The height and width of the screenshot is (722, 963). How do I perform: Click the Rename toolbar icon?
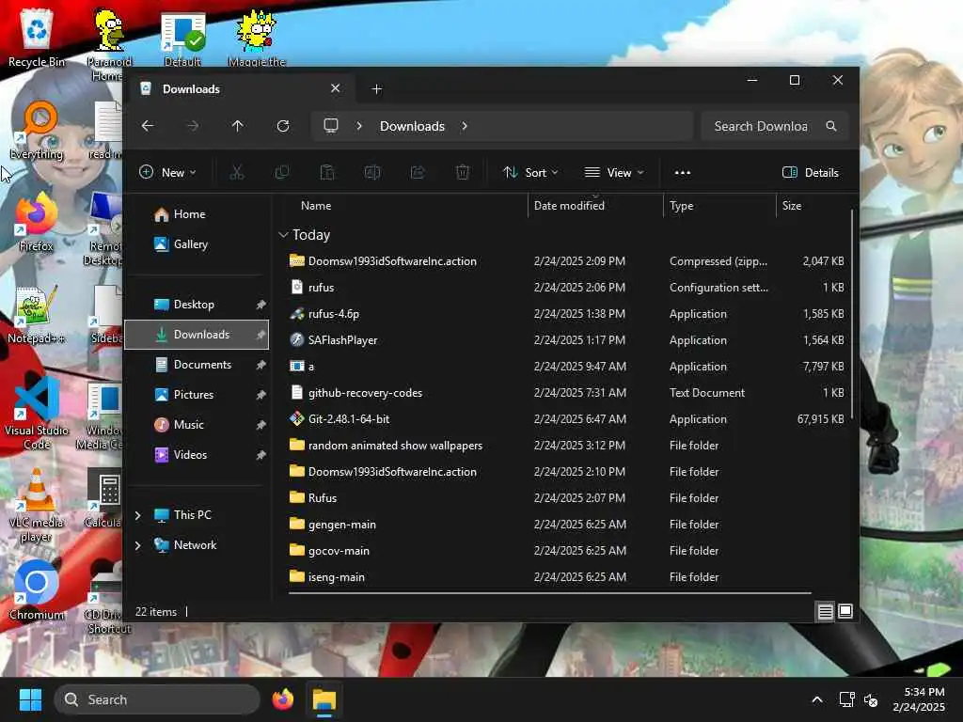tap(372, 173)
